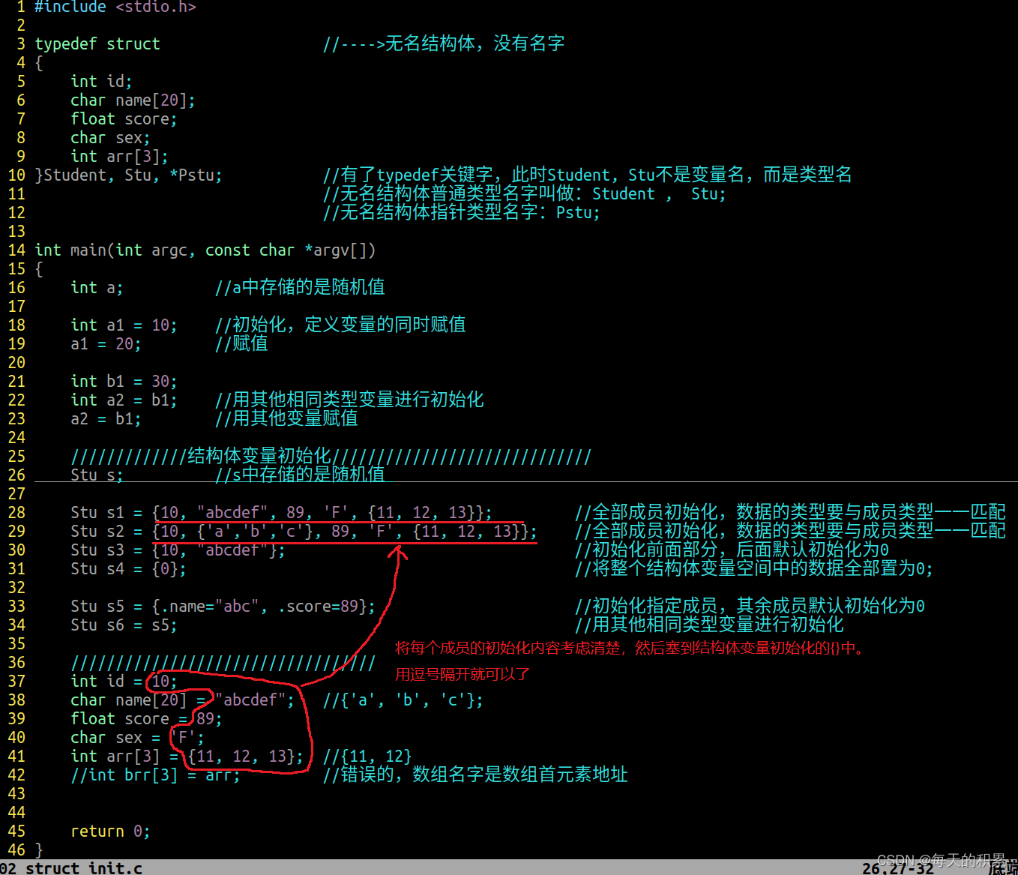
Task: Click 'Stu s6 = s5;' line
Action: [x=124, y=625]
